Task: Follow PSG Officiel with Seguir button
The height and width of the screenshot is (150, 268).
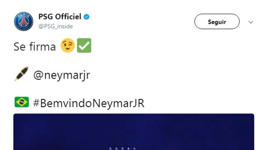Action: [x=217, y=21]
